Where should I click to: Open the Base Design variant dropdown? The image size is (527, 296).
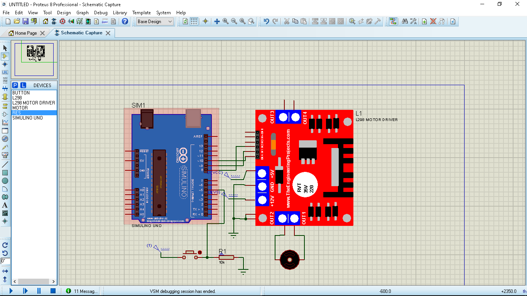(155, 22)
